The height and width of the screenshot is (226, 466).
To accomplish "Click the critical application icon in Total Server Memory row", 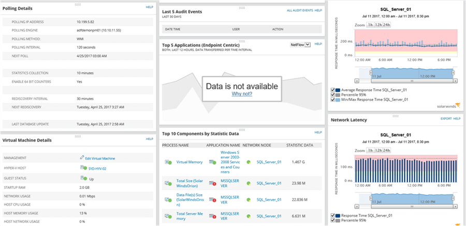I will pos(212,216).
